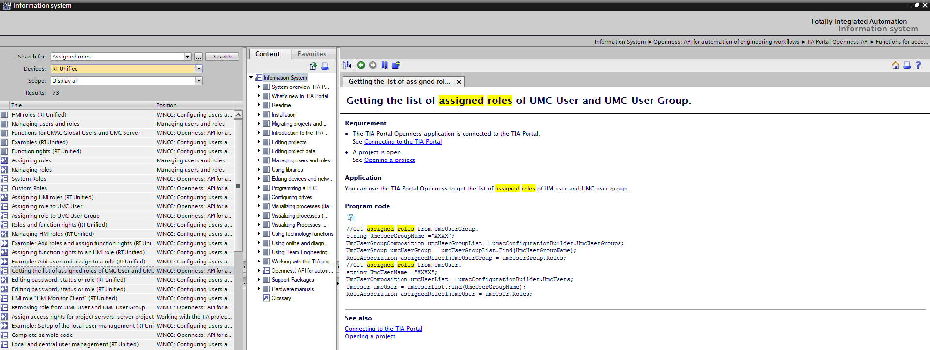Go to the Home page icon
Viewport: 930px width, 350px height.
click(x=895, y=65)
